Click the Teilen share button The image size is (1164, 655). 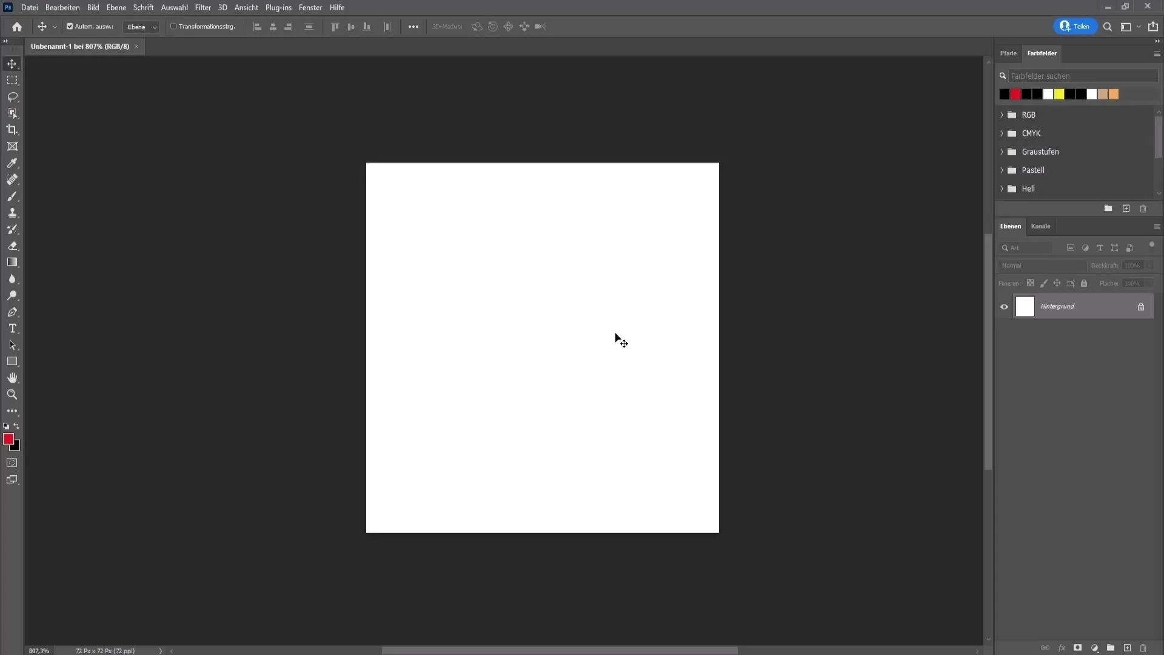1075,27
